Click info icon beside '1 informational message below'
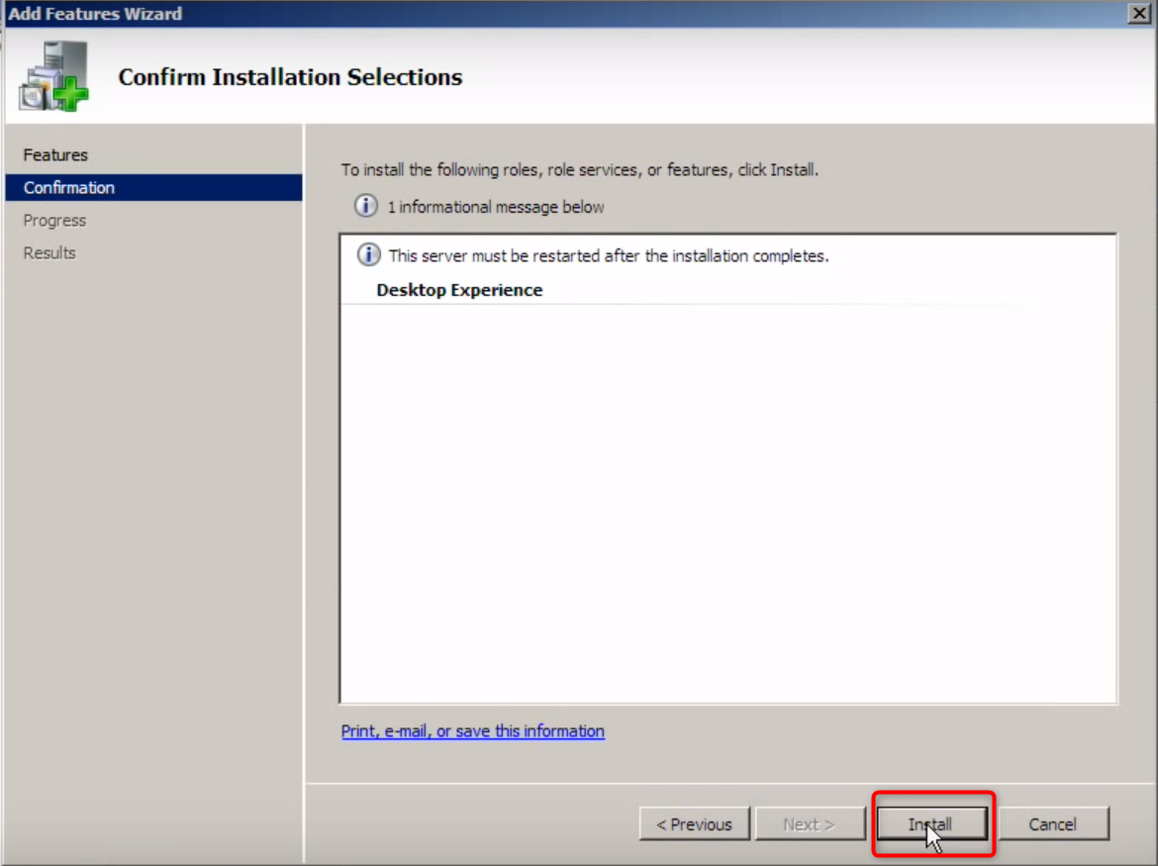Image resolution: width=1158 pixels, height=866 pixels. (x=366, y=207)
